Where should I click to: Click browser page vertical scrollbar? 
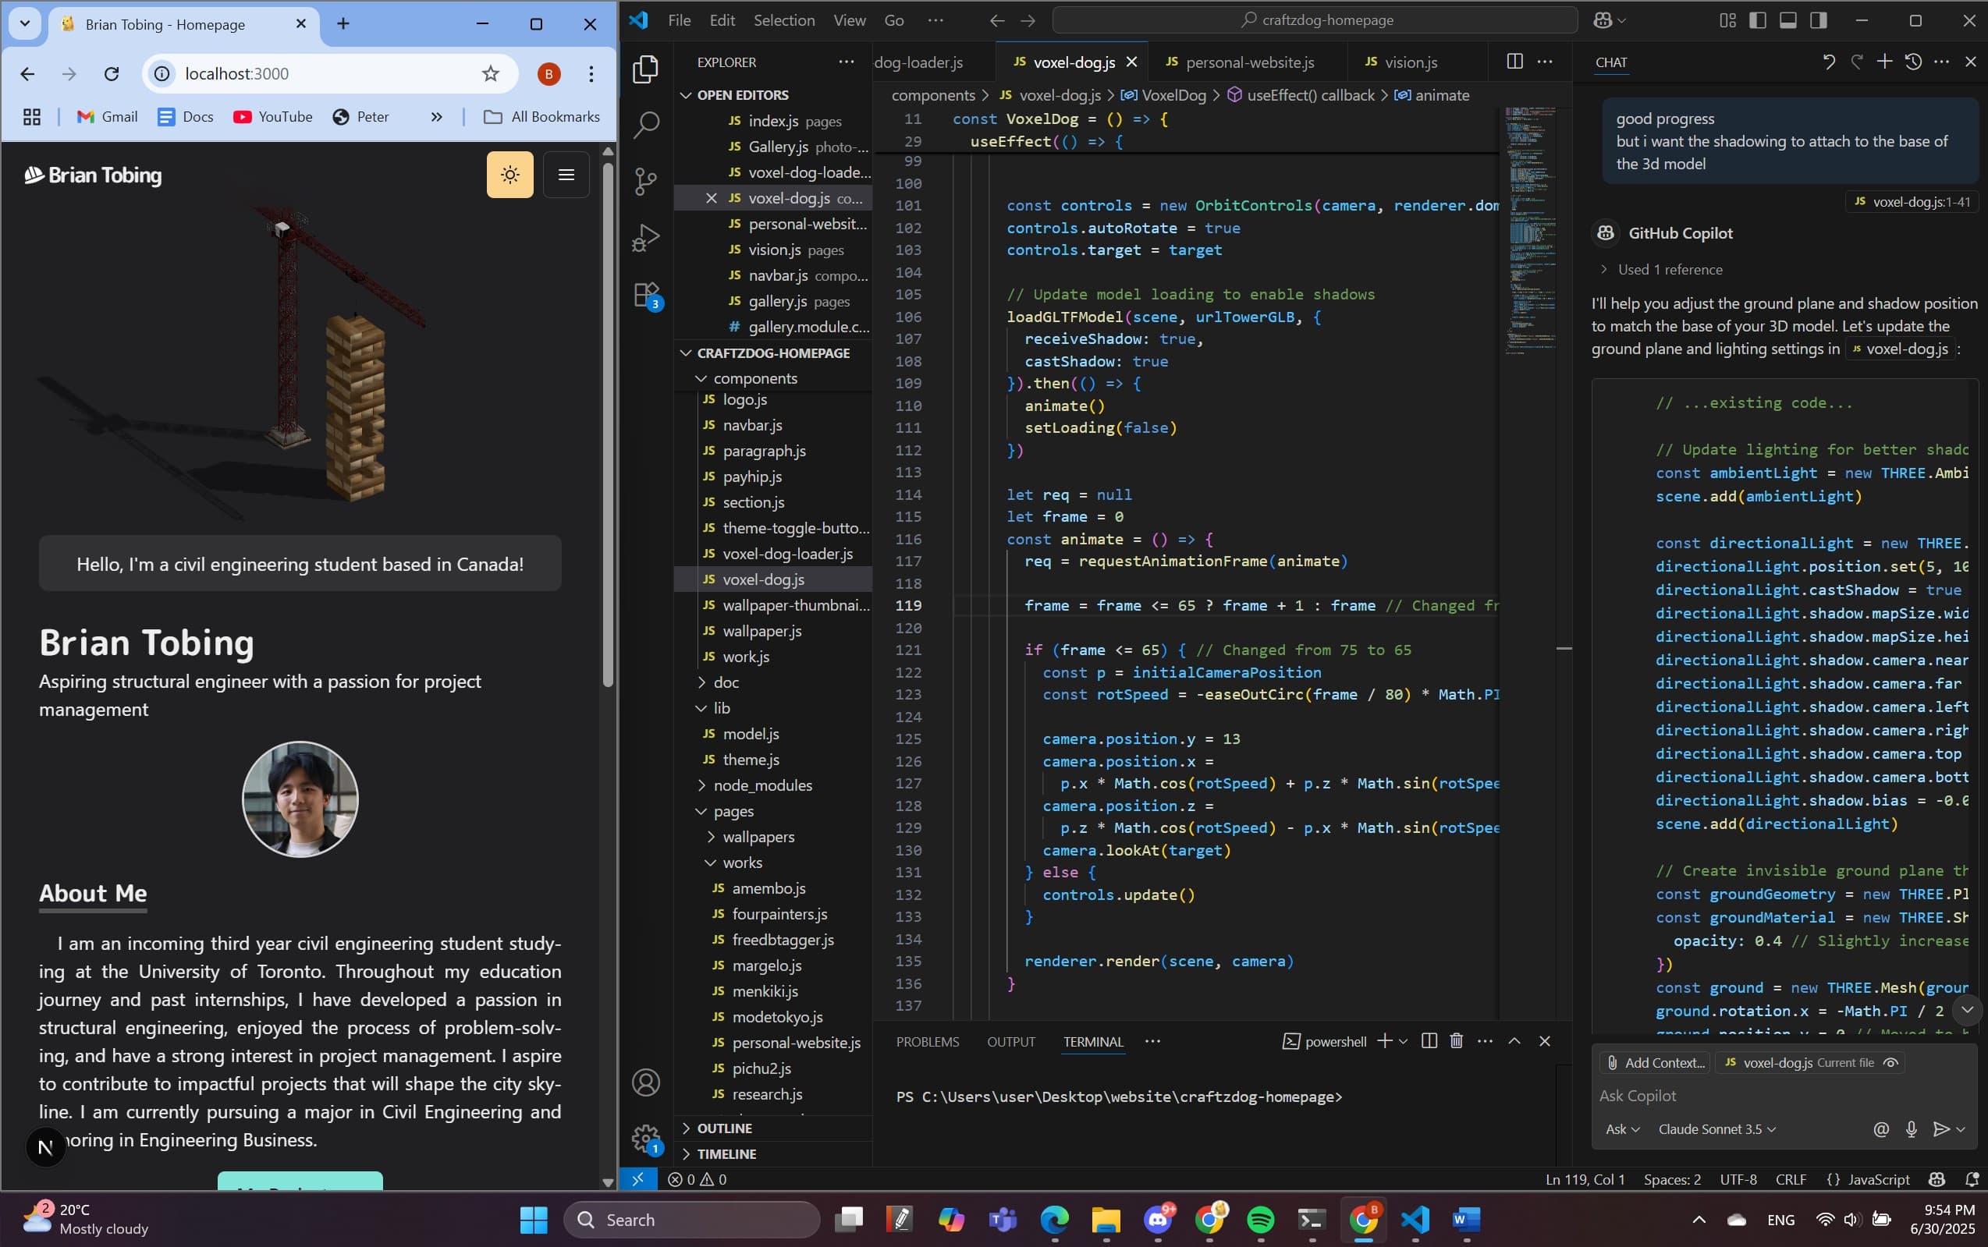tap(608, 425)
